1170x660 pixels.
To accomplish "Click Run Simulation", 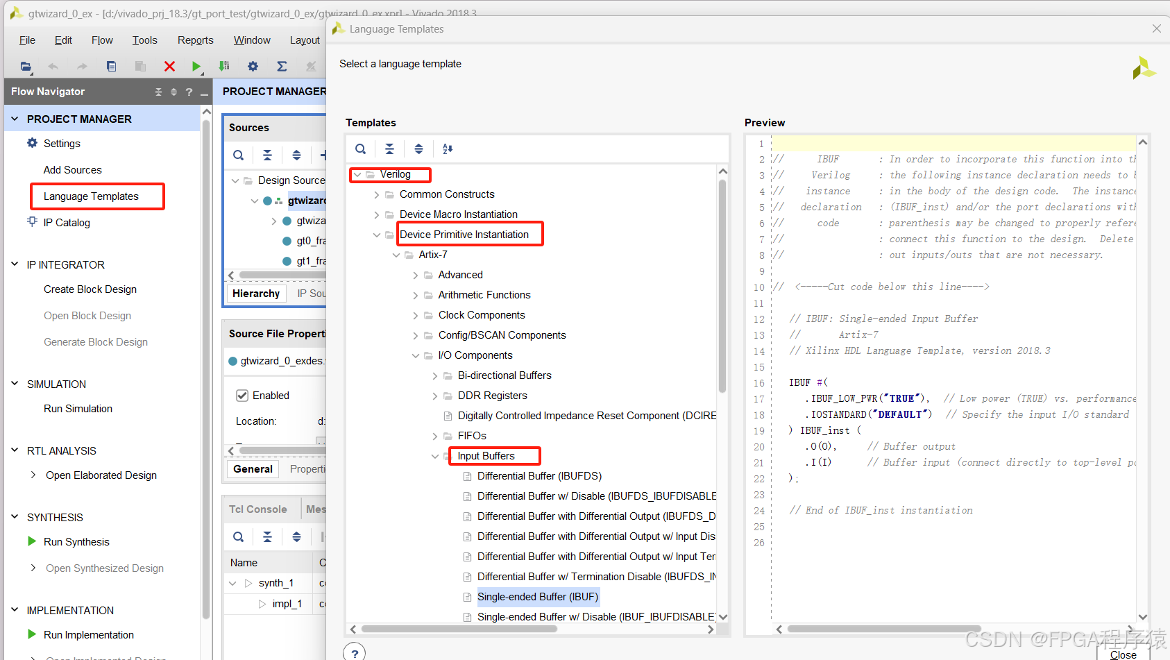I will click(x=78, y=409).
